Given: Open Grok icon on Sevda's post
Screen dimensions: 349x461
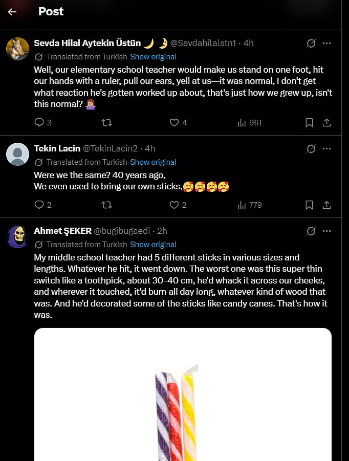Looking at the screenshot, I should pyautogui.click(x=311, y=43).
